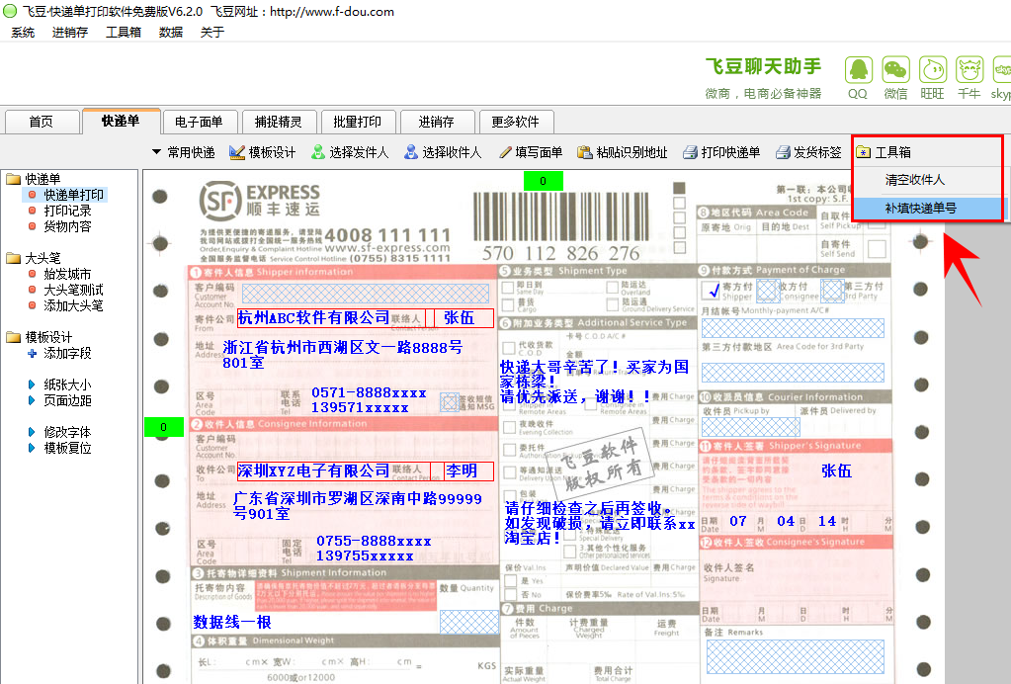Open the 数据 menu
This screenshot has width=1011, height=684.
click(x=171, y=33)
